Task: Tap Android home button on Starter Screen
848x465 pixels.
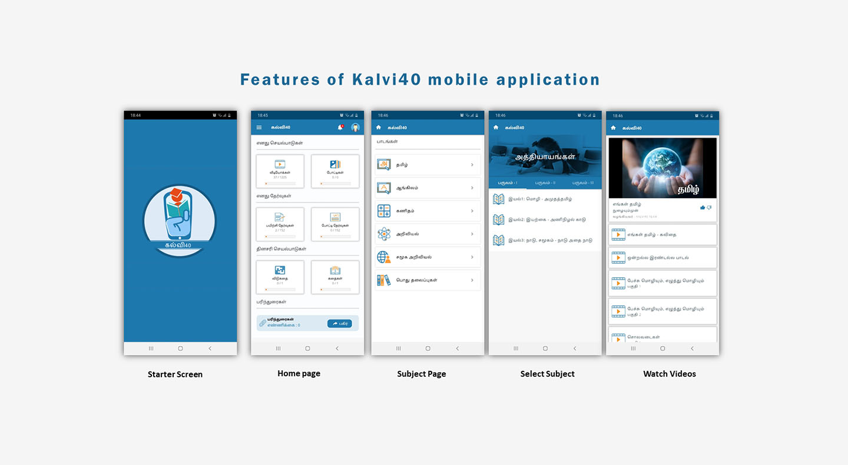Action: pos(180,348)
